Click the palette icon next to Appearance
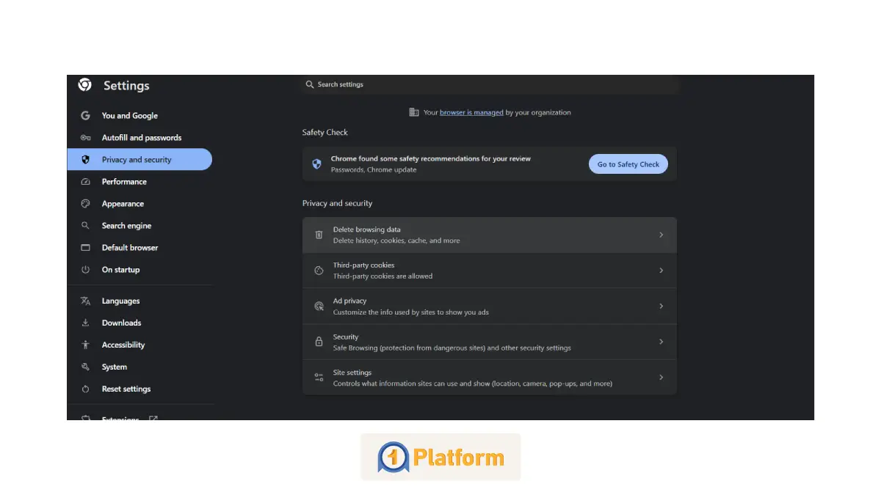Image resolution: width=881 pixels, height=495 pixels. tap(86, 204)
